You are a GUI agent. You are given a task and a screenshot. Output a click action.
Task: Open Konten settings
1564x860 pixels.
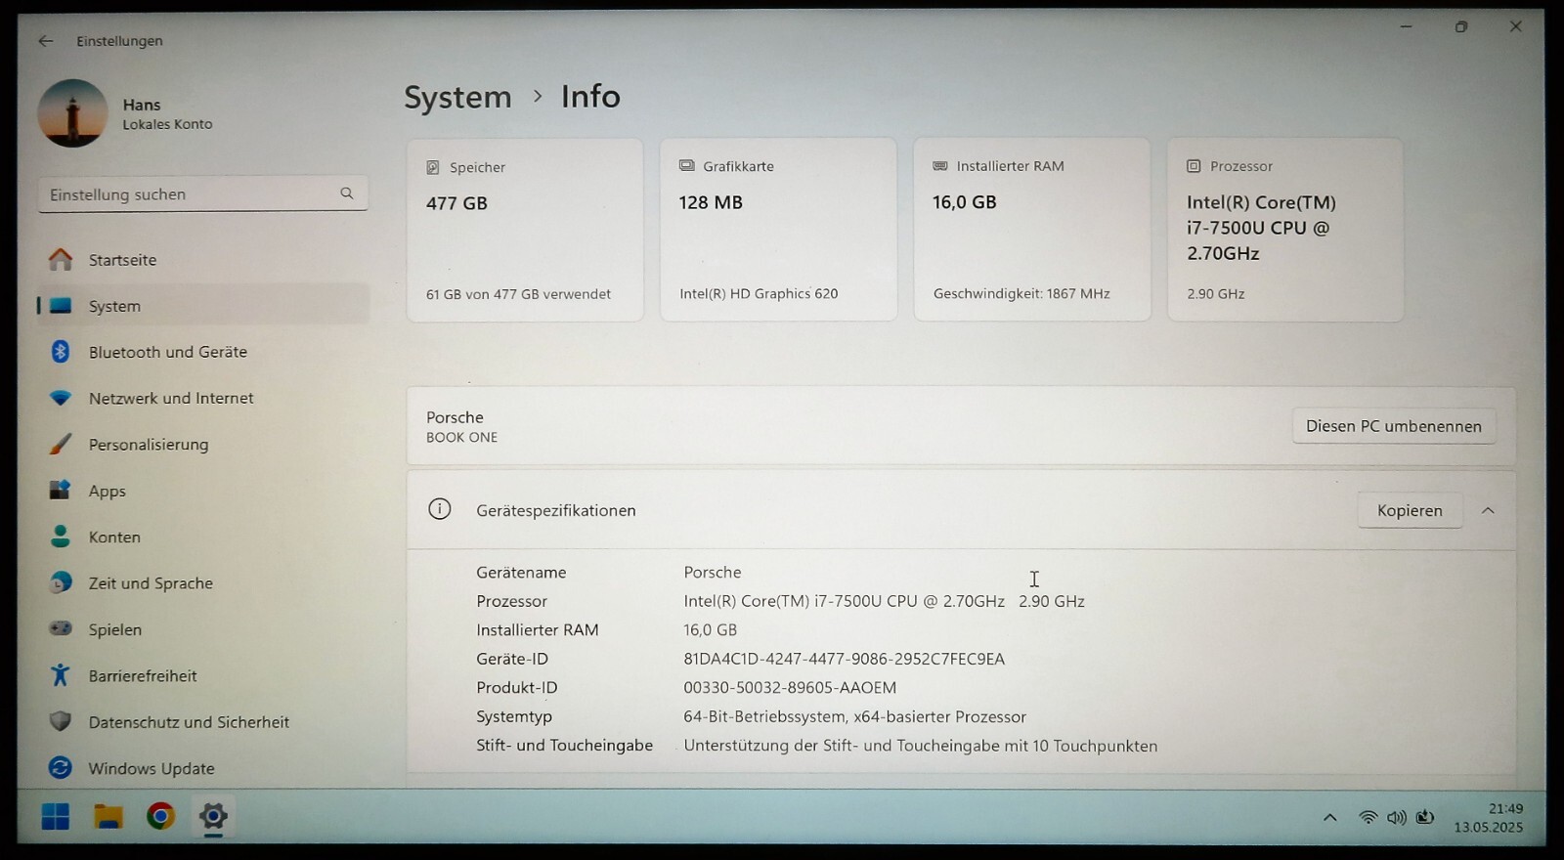[202, 537]
